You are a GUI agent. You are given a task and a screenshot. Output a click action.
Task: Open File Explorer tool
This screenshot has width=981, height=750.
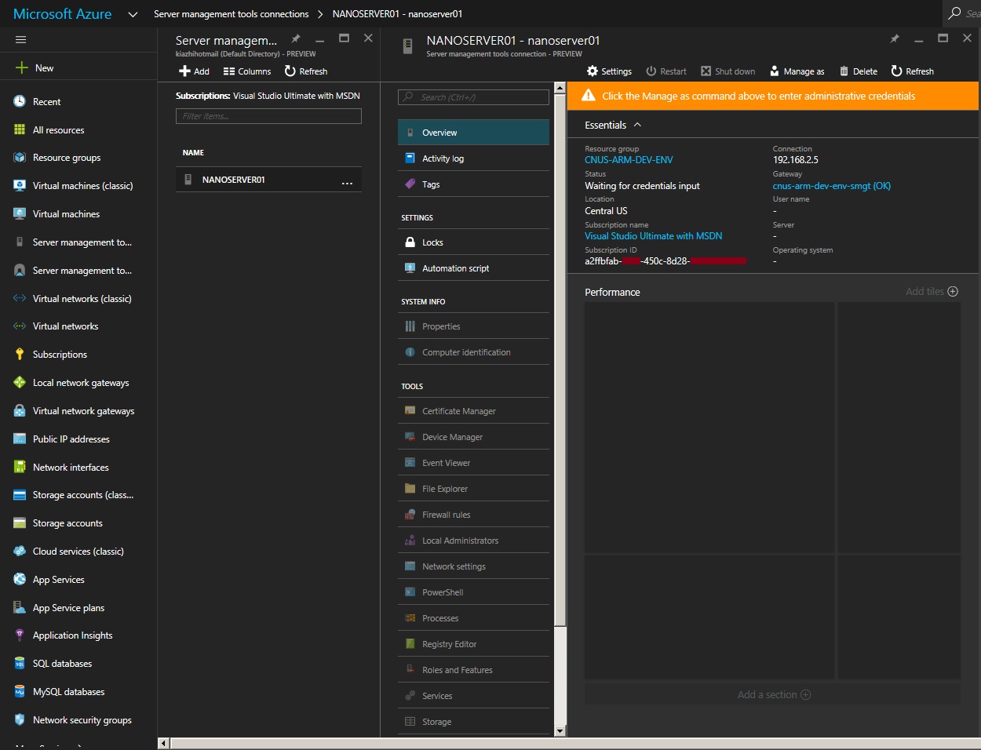pyautogui.click(x=473, y=489)
